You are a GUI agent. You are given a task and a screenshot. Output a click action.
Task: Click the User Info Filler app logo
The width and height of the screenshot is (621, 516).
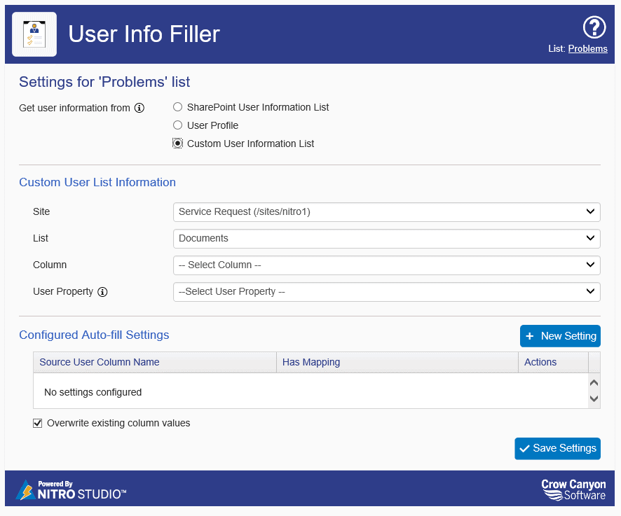(x=34, y=34)
